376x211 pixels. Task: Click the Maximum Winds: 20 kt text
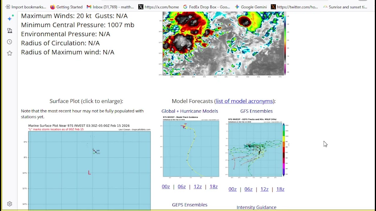(x=56, y=16)
